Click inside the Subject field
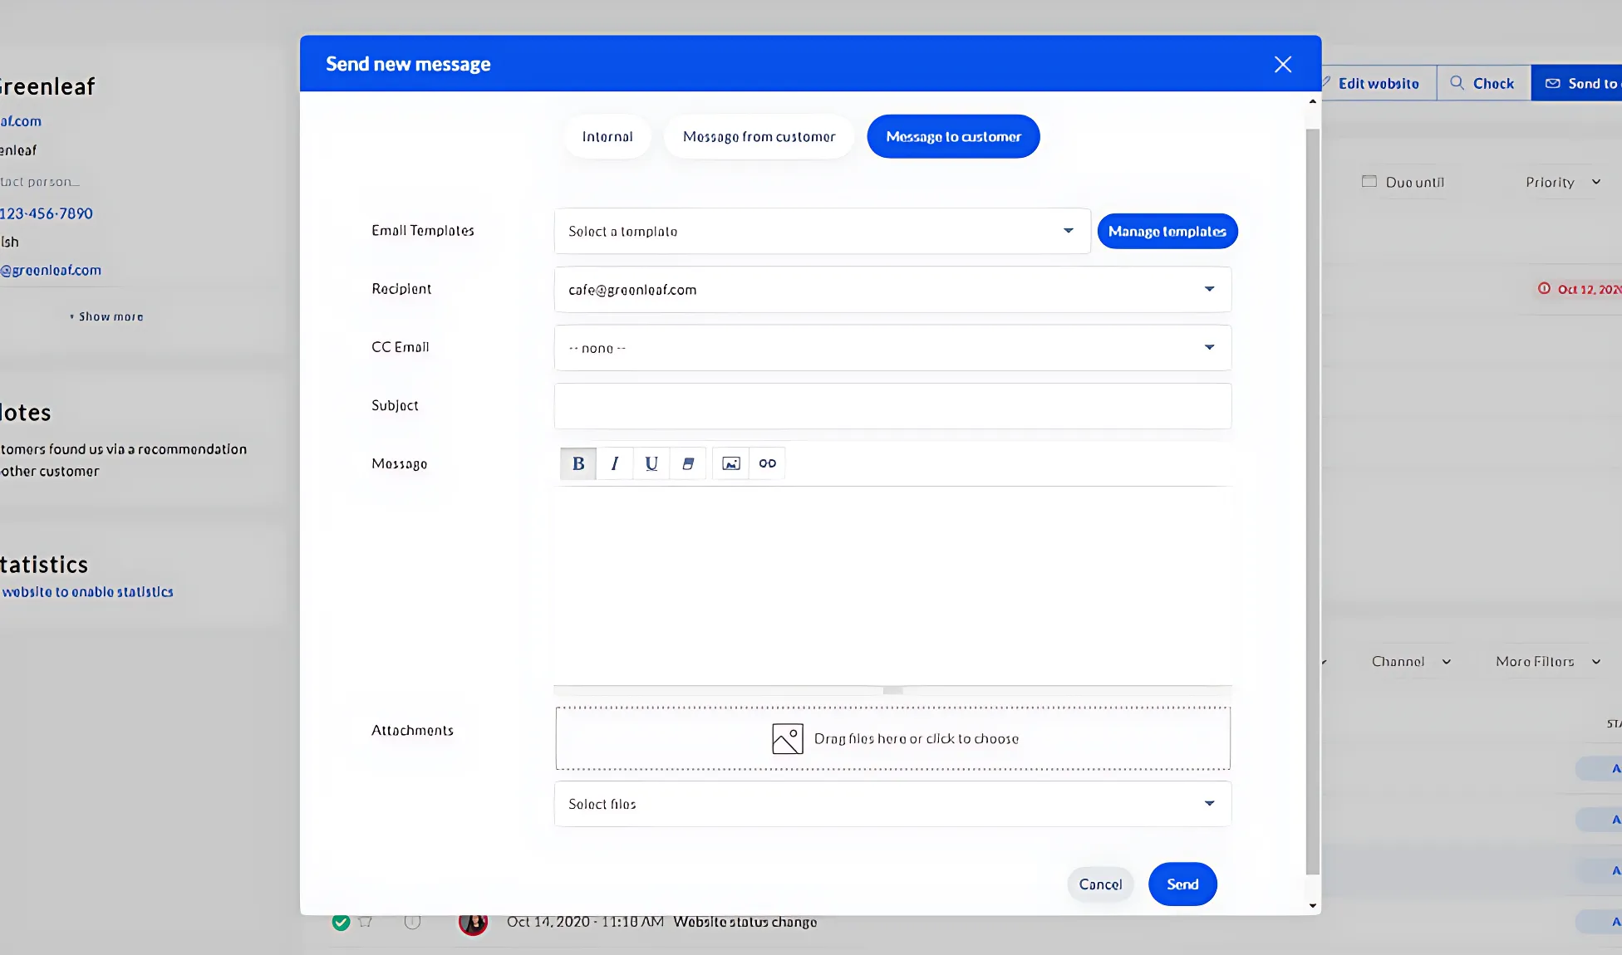Image resolution: width=1622 pixels, height=955 pixels. (892, 406)
